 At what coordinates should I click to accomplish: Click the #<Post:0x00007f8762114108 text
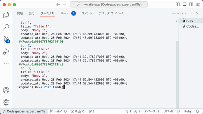click(x=41, y=41)
